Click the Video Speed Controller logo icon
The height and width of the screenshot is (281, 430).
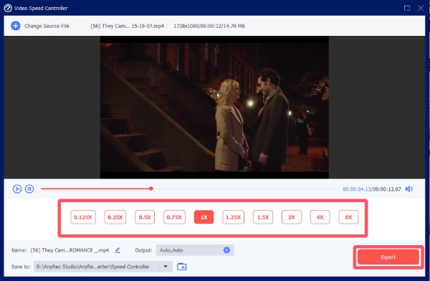(x=8, y=8)
